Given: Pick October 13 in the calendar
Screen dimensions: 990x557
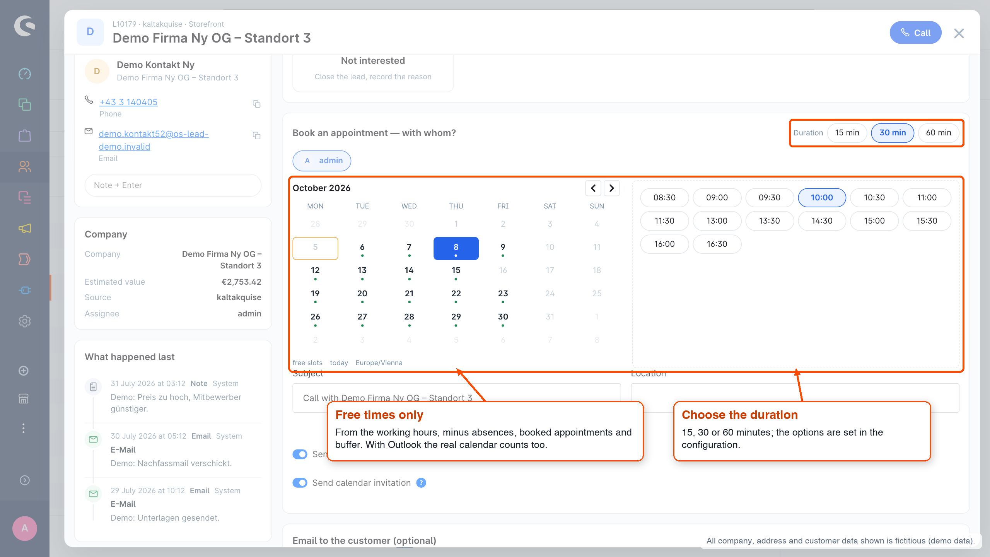Looking at the screenshot, I should click(362, 271).
